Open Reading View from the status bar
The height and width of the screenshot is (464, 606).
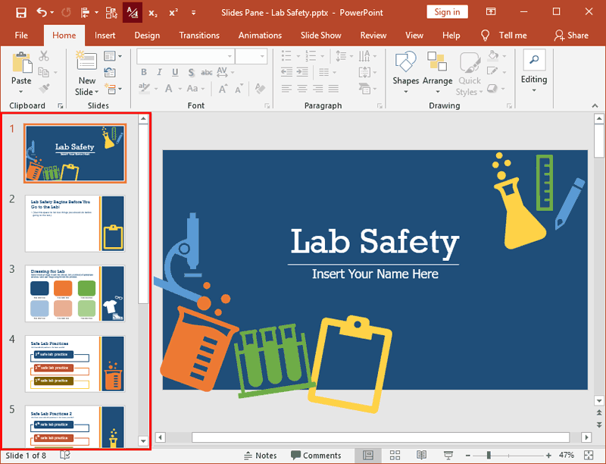(x=422, y=455)
